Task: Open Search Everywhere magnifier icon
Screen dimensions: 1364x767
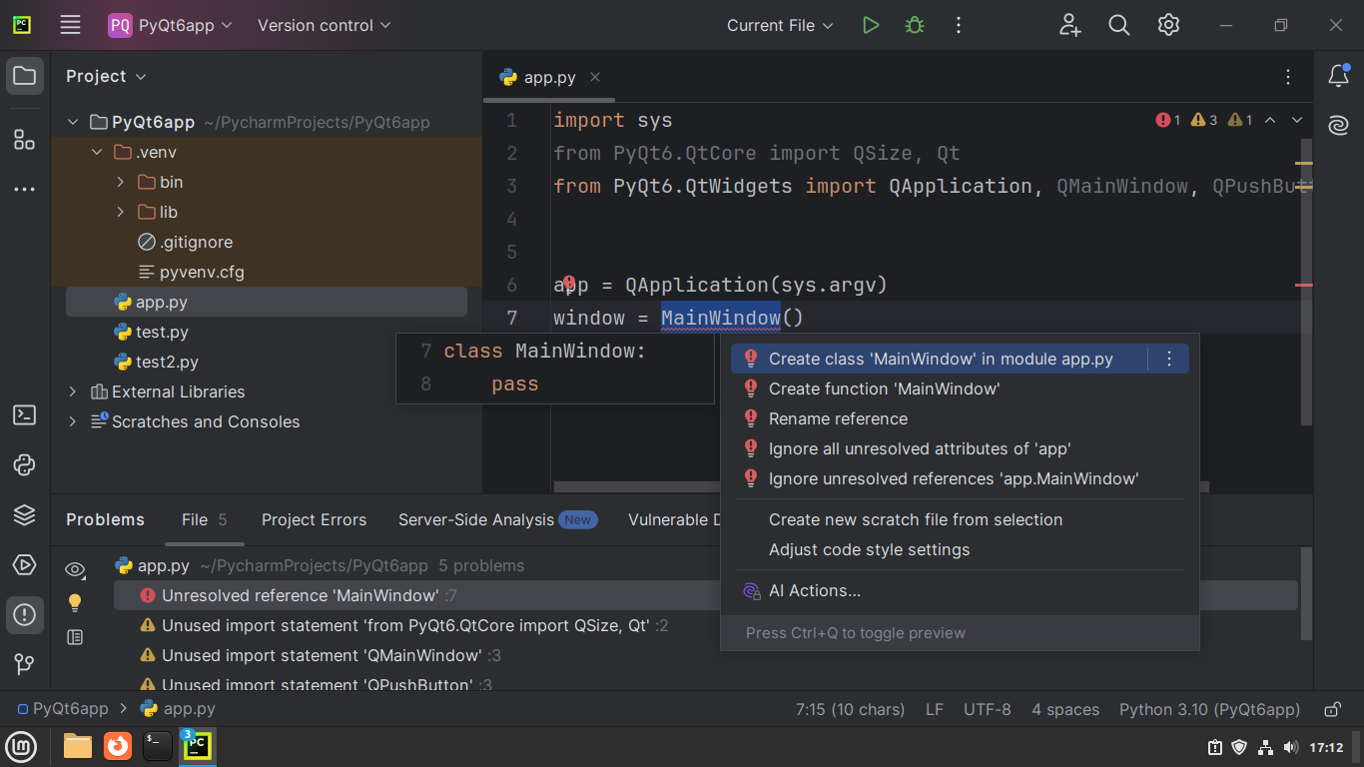Action: (1119, 25)
